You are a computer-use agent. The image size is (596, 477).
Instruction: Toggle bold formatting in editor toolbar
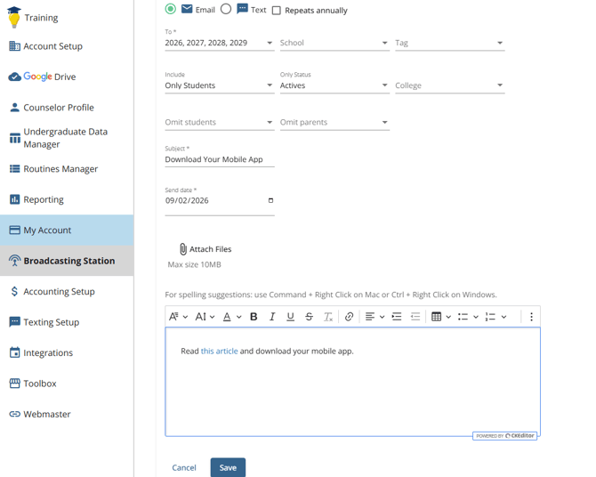[254, 317]
